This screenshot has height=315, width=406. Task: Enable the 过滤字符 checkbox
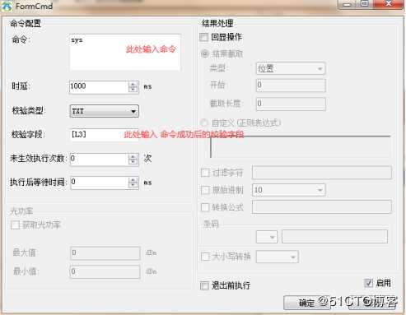205,173
